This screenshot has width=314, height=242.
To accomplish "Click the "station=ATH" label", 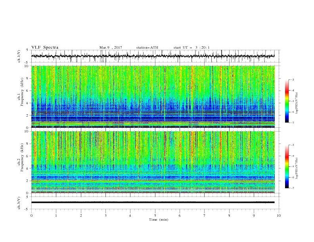I will click(x=147, y=47).
